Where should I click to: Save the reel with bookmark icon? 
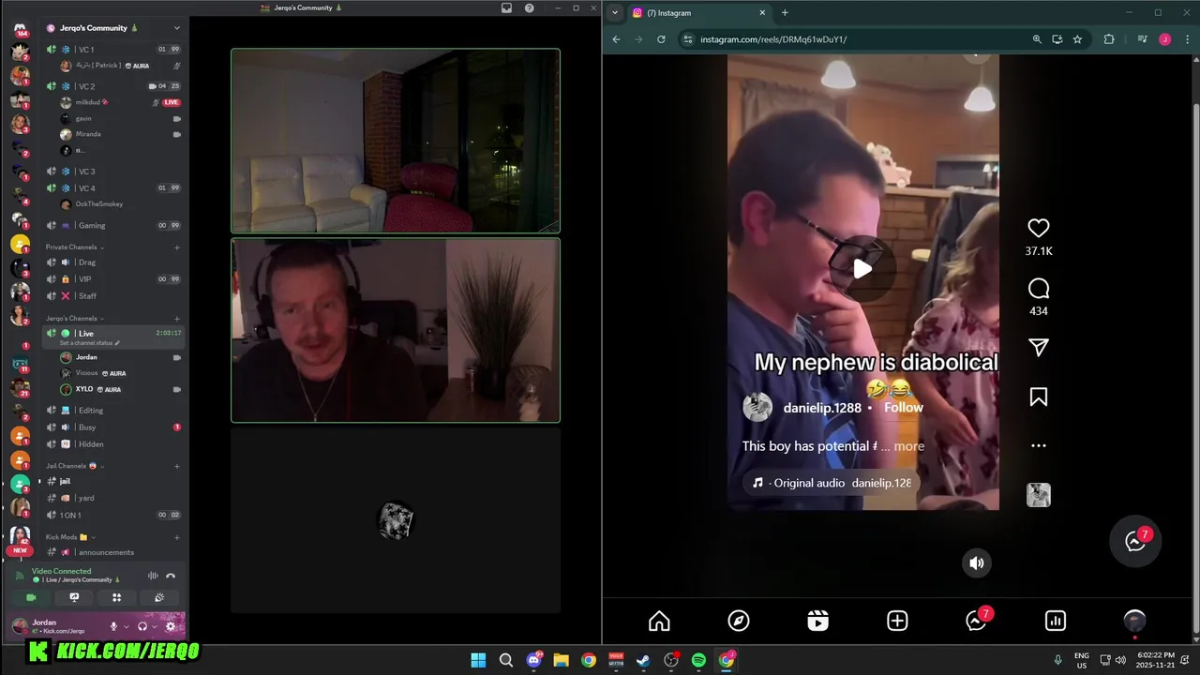(1038, 397)
